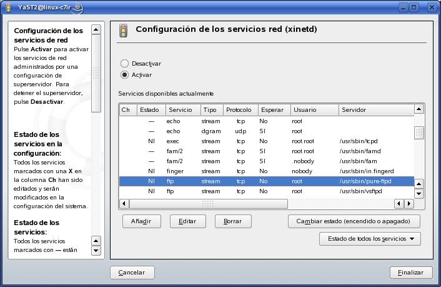Click the Finalizar button

pos(411,273)
